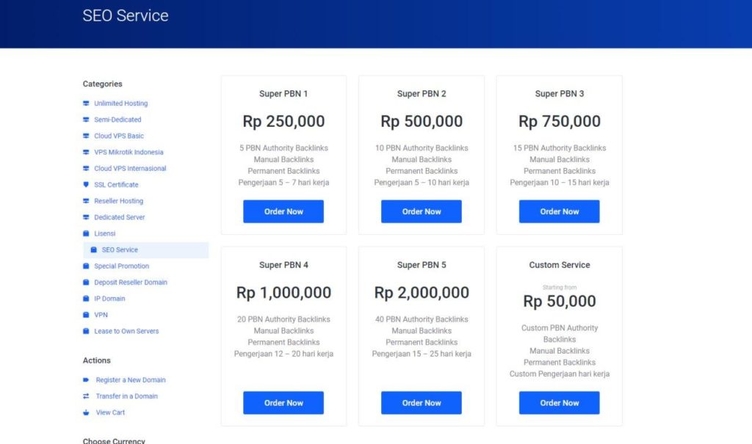Go to Special Promotion category
This screenshot has width=752, height=444.
coord(121,266)
